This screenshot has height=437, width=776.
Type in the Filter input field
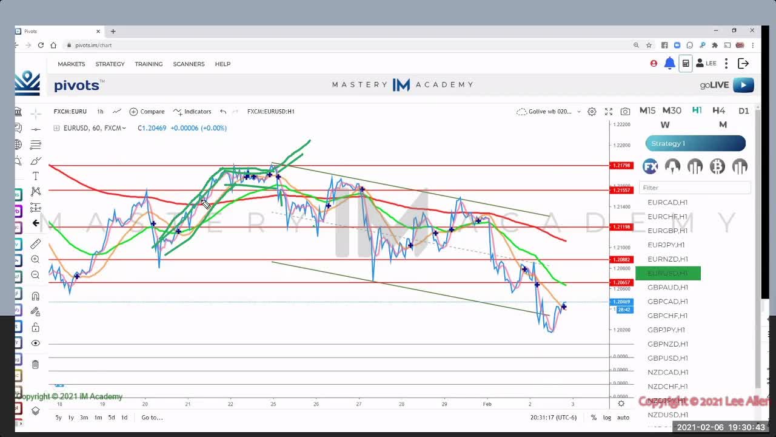point(695,188)
